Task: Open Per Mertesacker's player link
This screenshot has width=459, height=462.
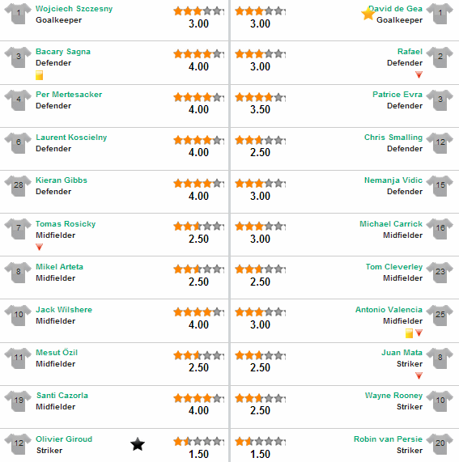Action: click(x=69, y=95)
